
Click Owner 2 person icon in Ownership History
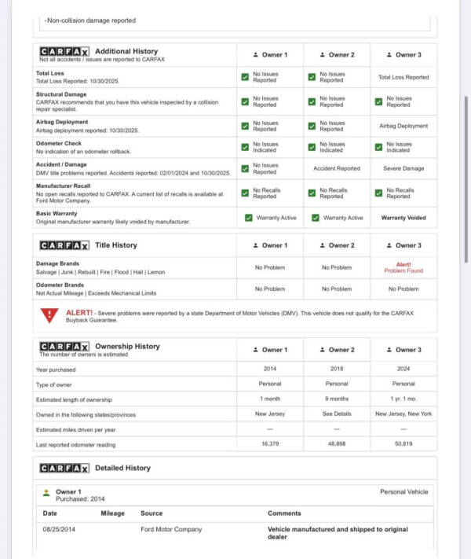322,350
